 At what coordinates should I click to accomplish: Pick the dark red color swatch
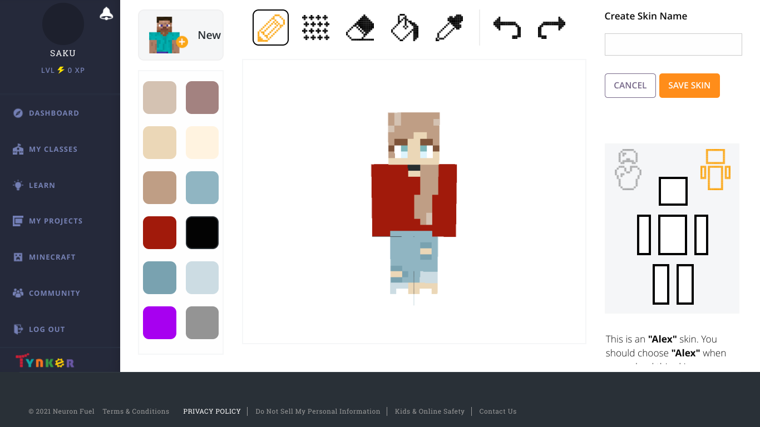click(x=160, y=232)
